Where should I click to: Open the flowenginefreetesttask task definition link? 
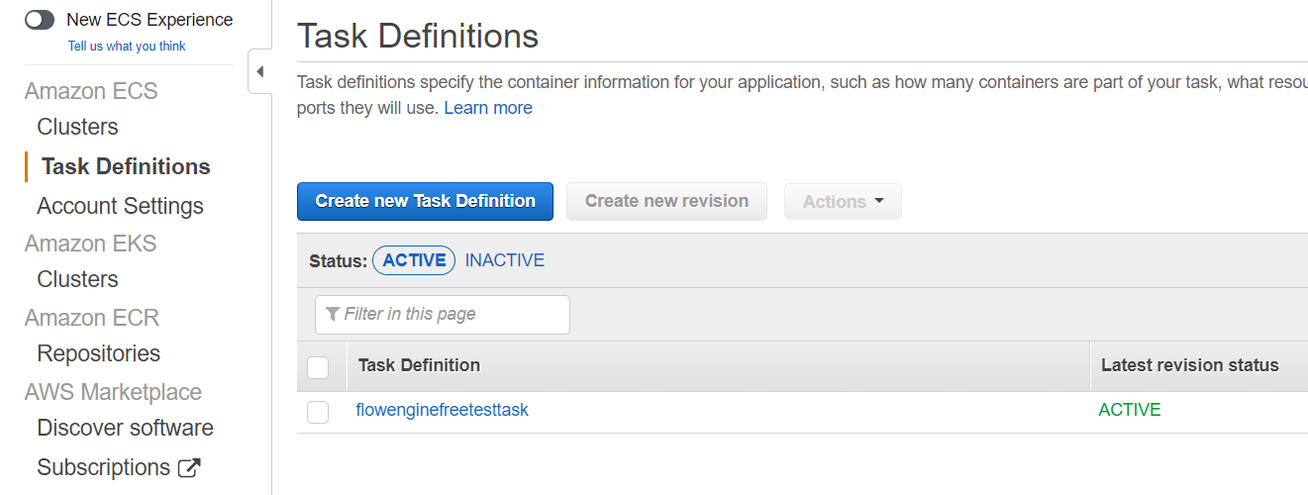point(442,410)
